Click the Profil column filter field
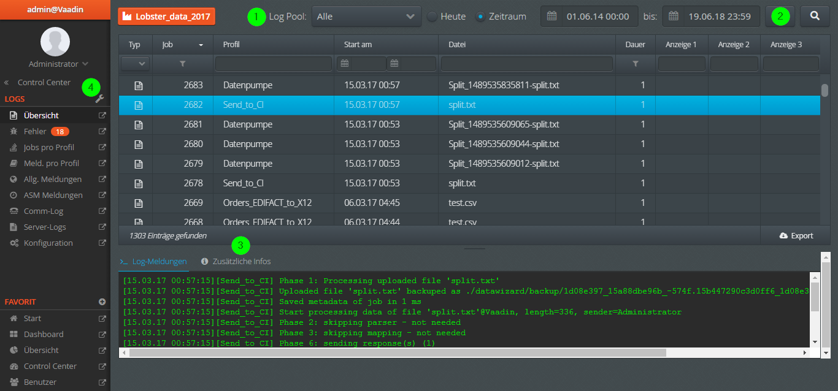This screenshot has width=838, height=391. pyautogui.click(x=274, y=64)
